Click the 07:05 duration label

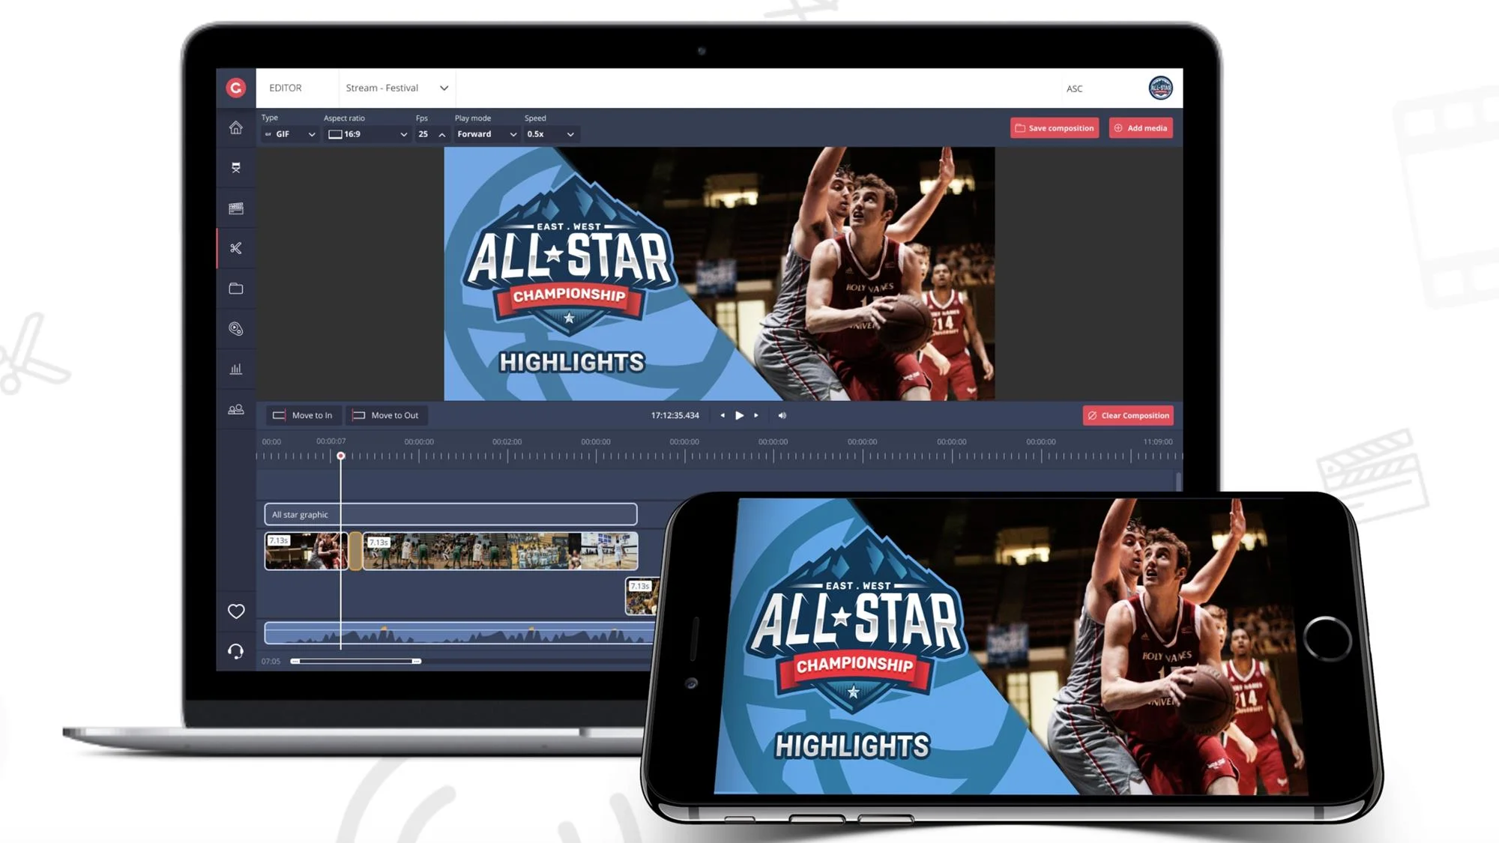(271, 661)
